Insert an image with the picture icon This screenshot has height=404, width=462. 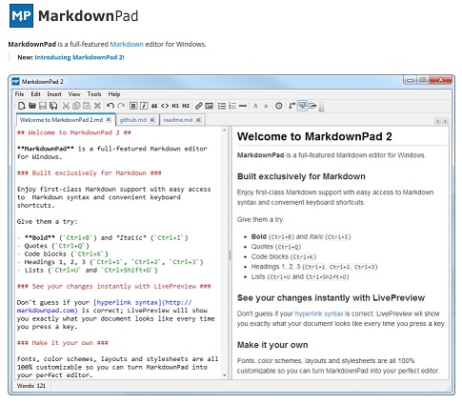[x=210, y=106]
